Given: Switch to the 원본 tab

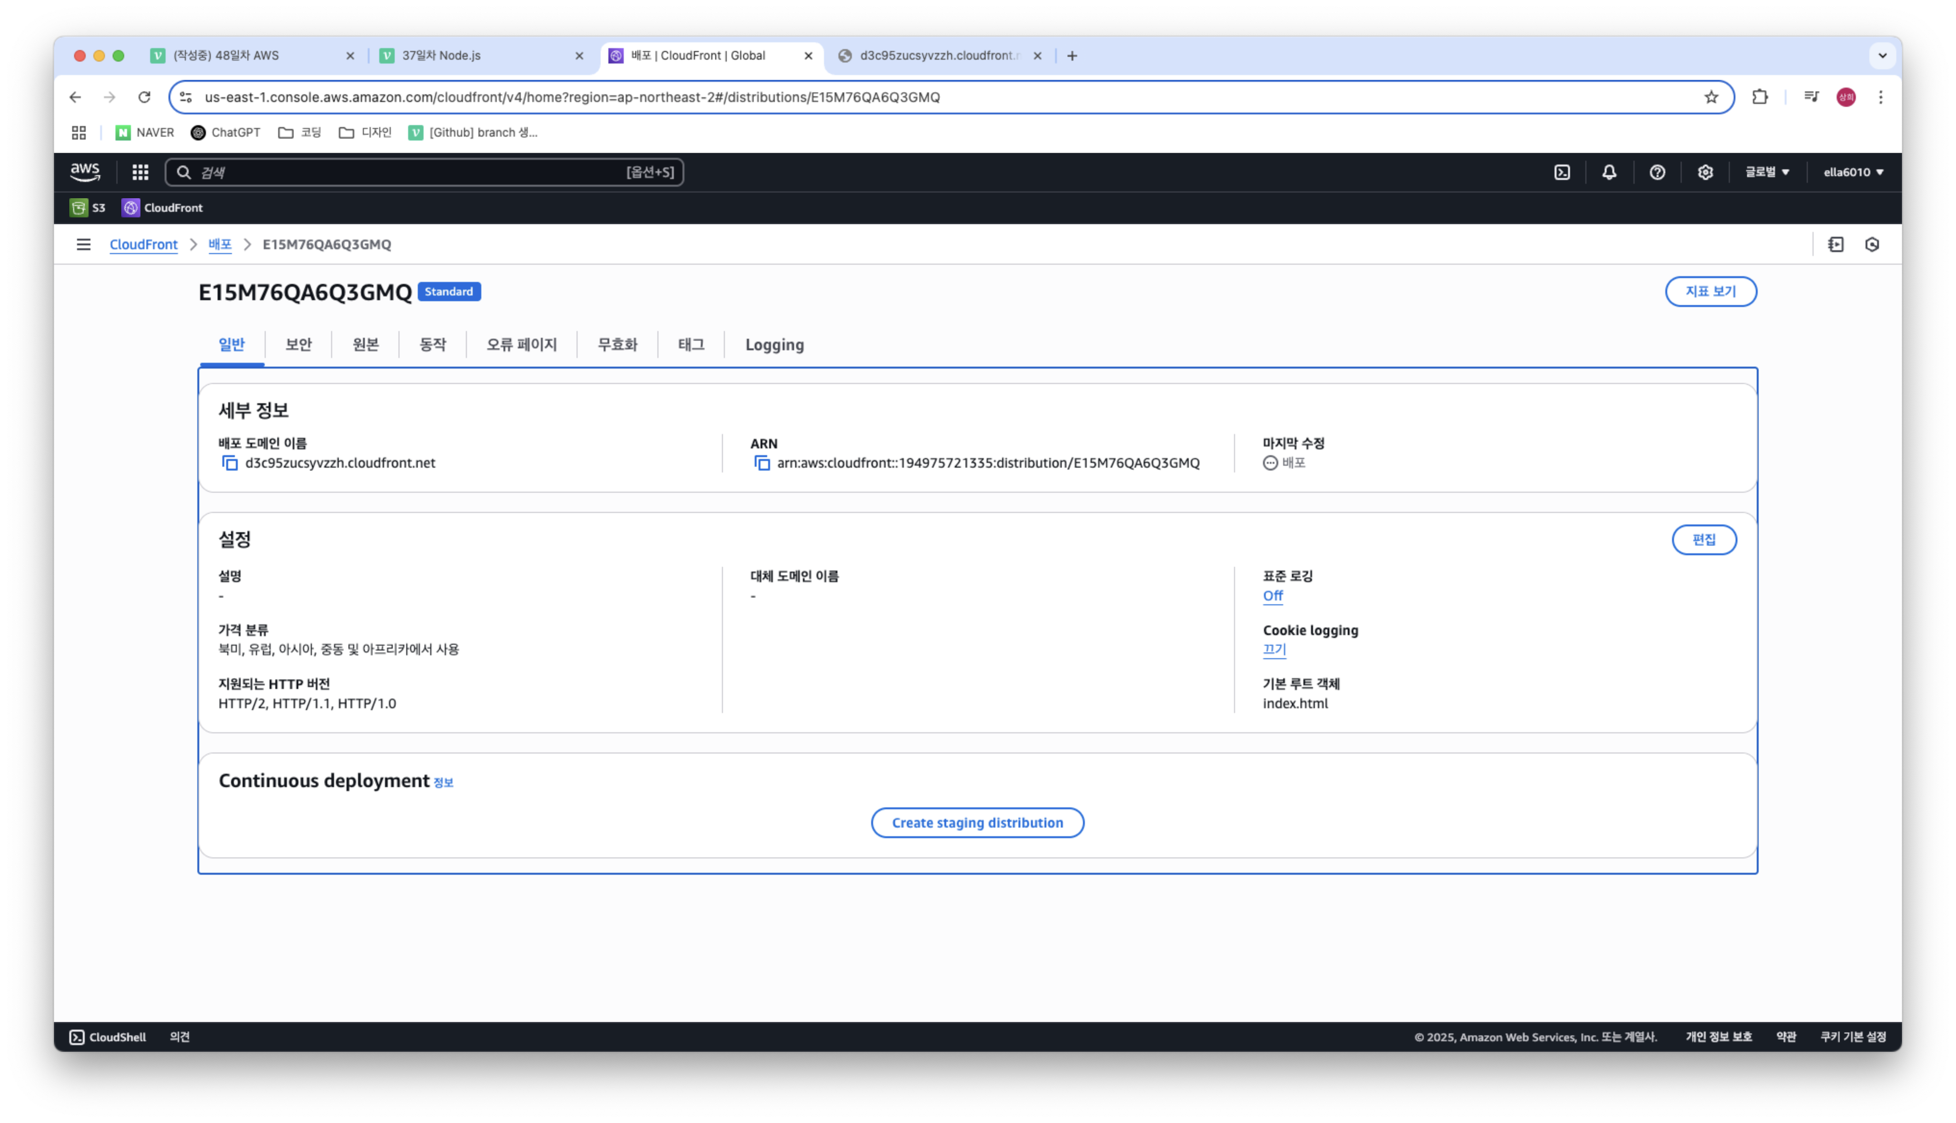Looking at the screenshot, I should [366, 345].
